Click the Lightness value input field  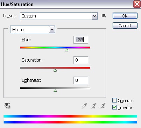click(81, 80)
